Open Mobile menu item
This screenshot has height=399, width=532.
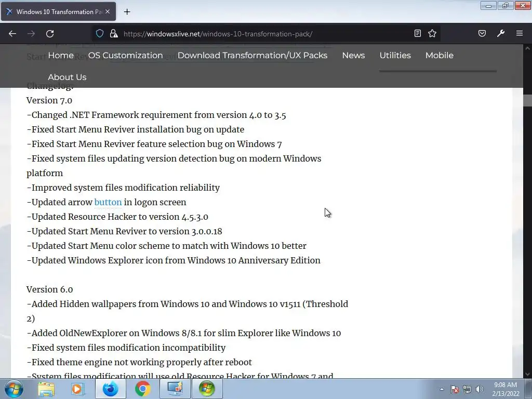(x=440, y=55)
